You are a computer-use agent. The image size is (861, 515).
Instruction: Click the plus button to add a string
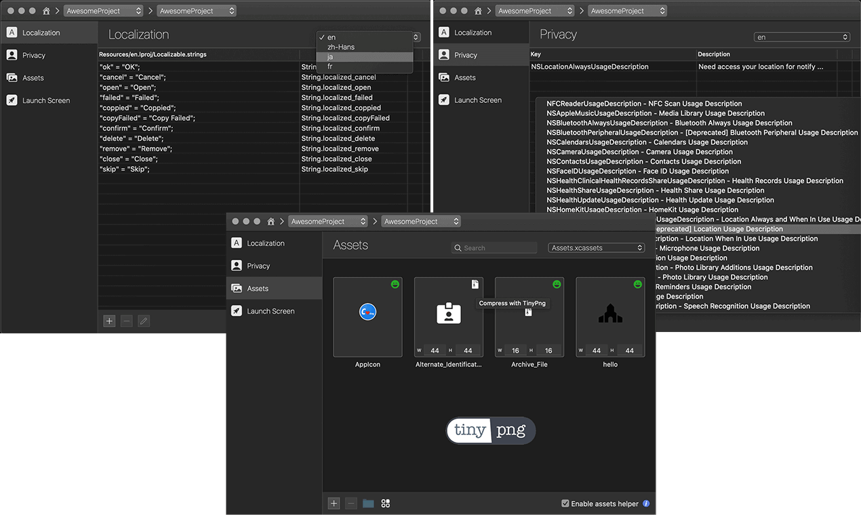109,321
